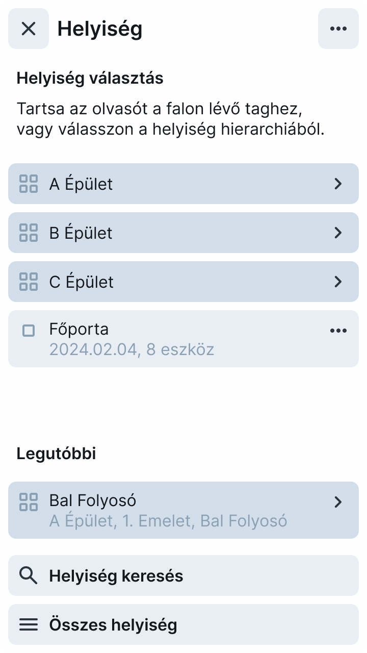Click the grid icon beside Bal Folyosó
The height and width of the screenshot is (653, 367).
tap(29, 502)
